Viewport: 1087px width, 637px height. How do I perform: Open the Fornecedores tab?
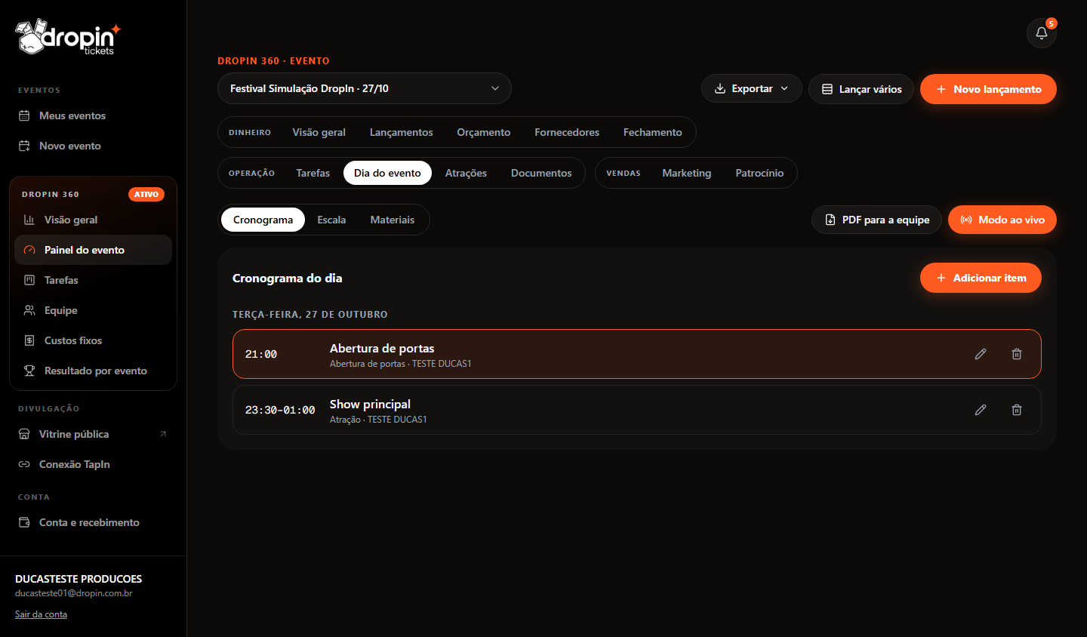[567, 132]
